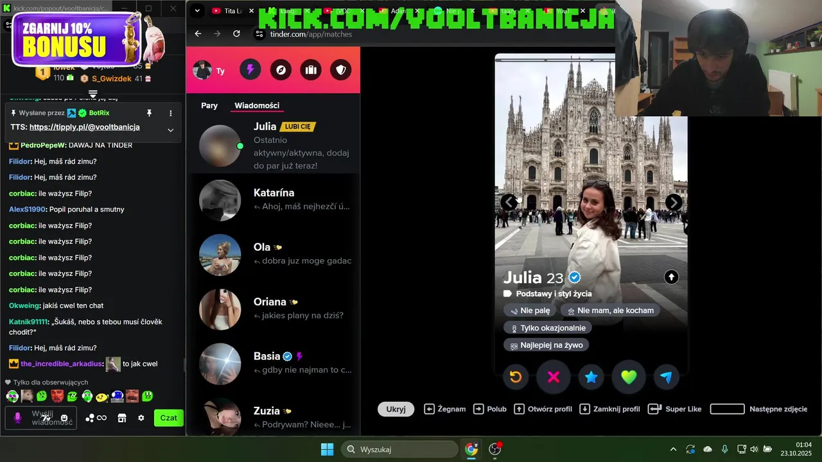This screenshot has width=822, height=462.
Task: Click the blue paper-plane send button
Action: click(x=667, y=377)
